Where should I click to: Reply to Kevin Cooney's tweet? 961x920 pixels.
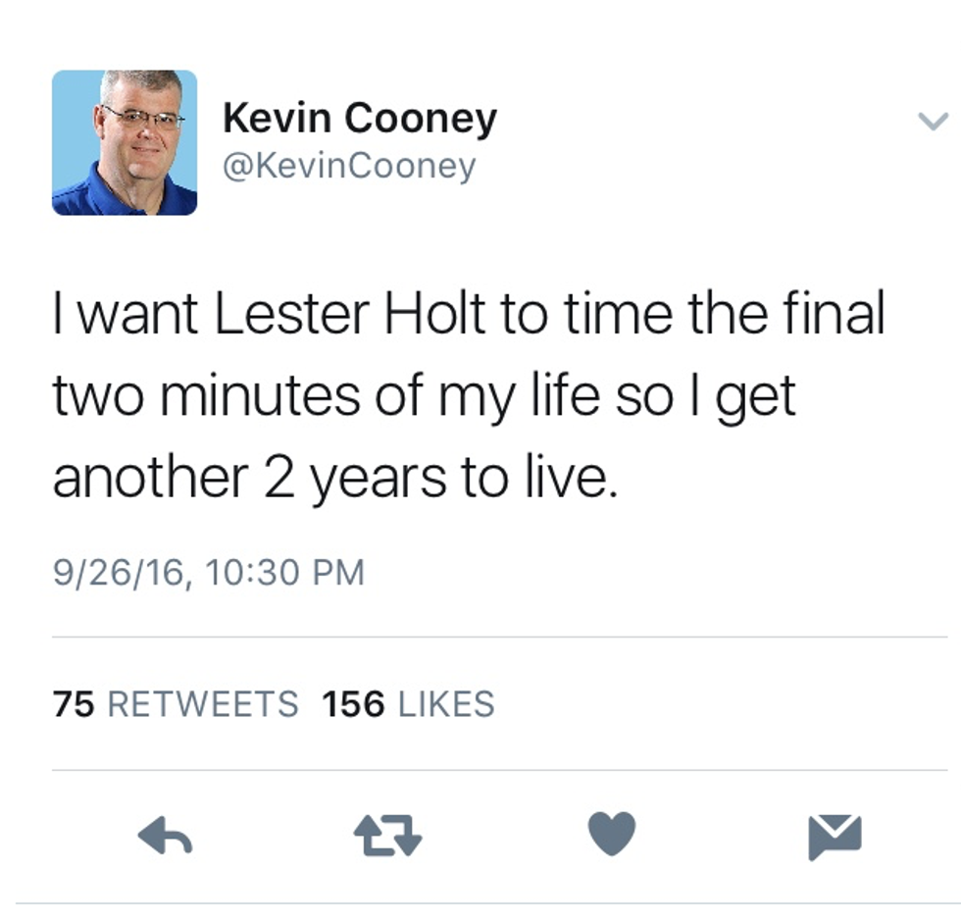point(165,836)
